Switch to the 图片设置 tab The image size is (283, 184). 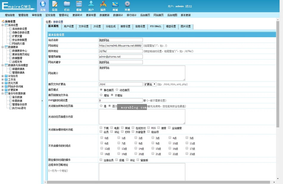coord(186,26)
